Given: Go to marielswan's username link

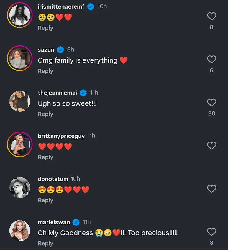Looking at the screenshot, I should pos(54,222).
